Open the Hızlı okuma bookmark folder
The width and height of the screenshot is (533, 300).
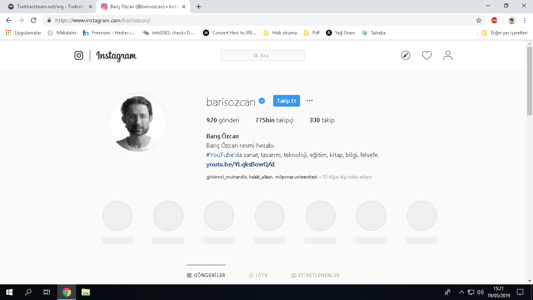tap(280, 33)
